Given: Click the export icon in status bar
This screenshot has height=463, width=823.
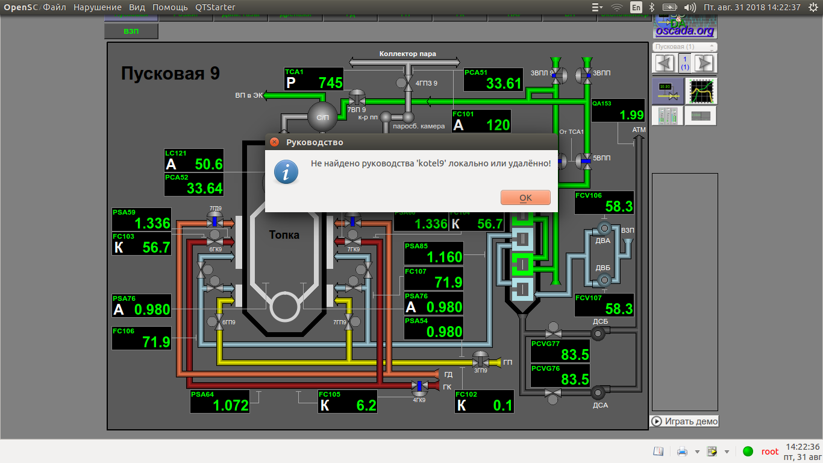Looking at the screenshot, I should tap(712, 452).
